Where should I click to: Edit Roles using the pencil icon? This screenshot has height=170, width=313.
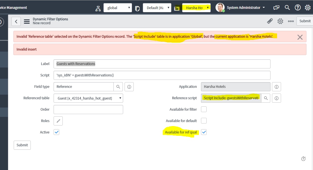(x=58, y=121)
